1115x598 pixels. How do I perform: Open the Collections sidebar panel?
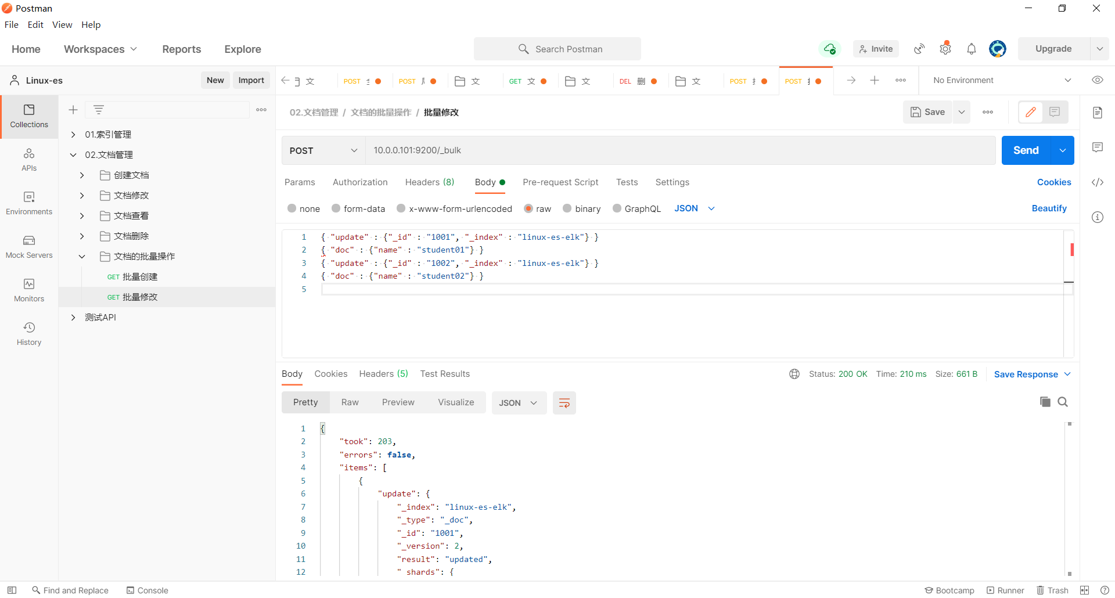29,116
